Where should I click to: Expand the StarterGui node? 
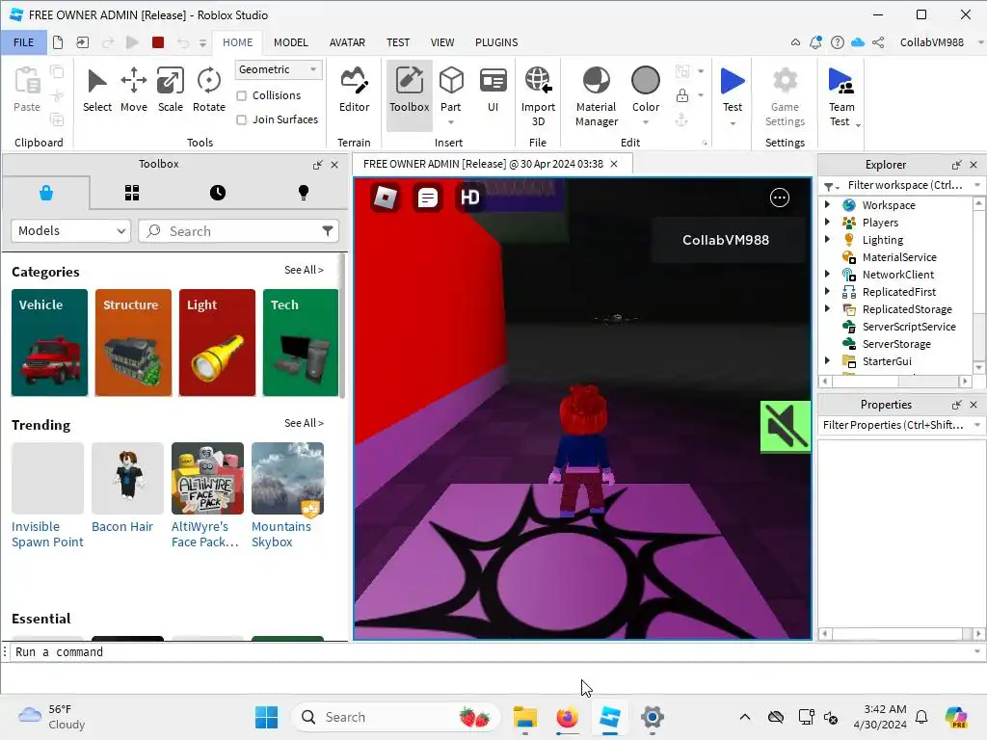coord(827,360)
